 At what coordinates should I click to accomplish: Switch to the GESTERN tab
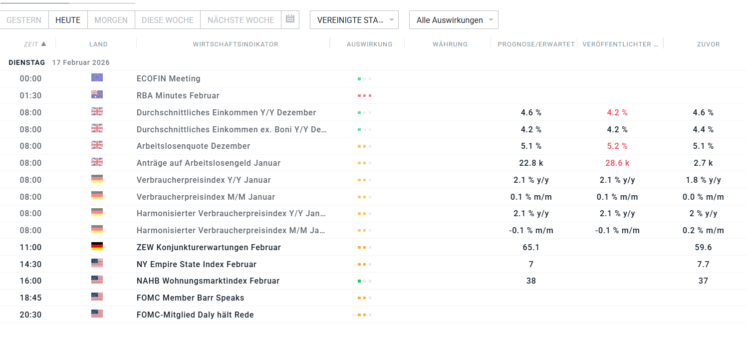tap(24, 20)
